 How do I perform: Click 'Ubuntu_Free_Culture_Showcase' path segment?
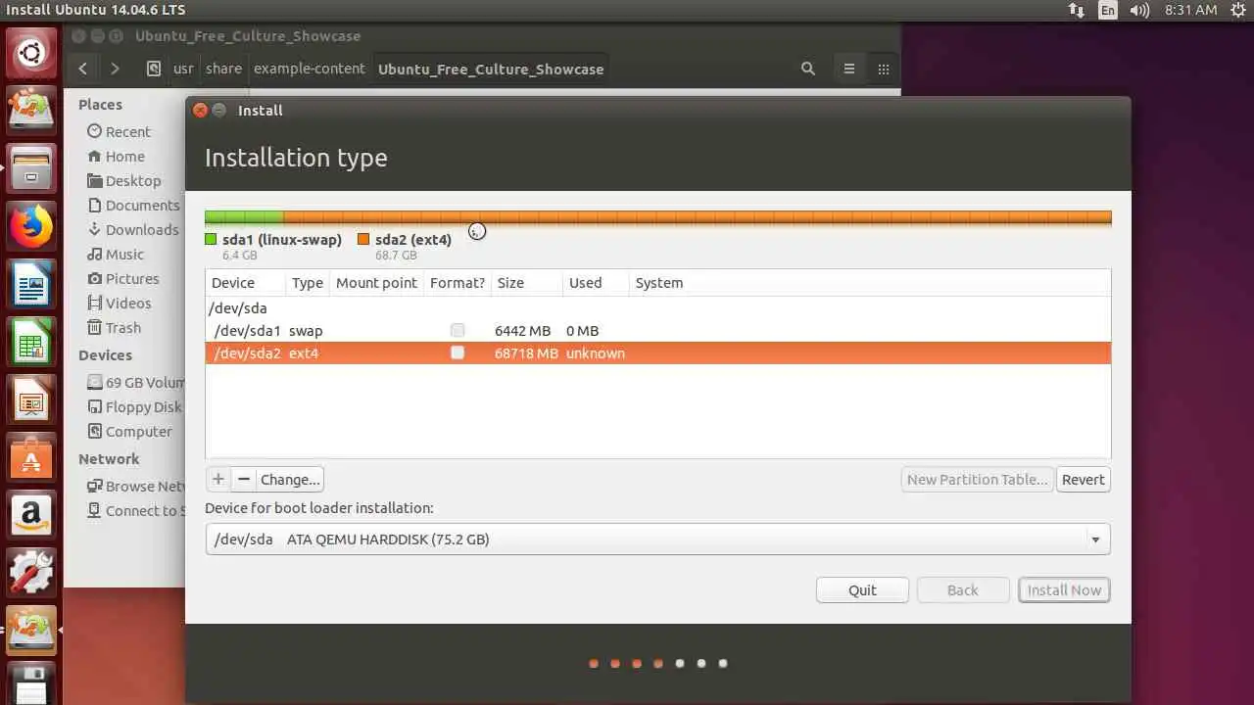pyautogui.click(x=491, y=69)
